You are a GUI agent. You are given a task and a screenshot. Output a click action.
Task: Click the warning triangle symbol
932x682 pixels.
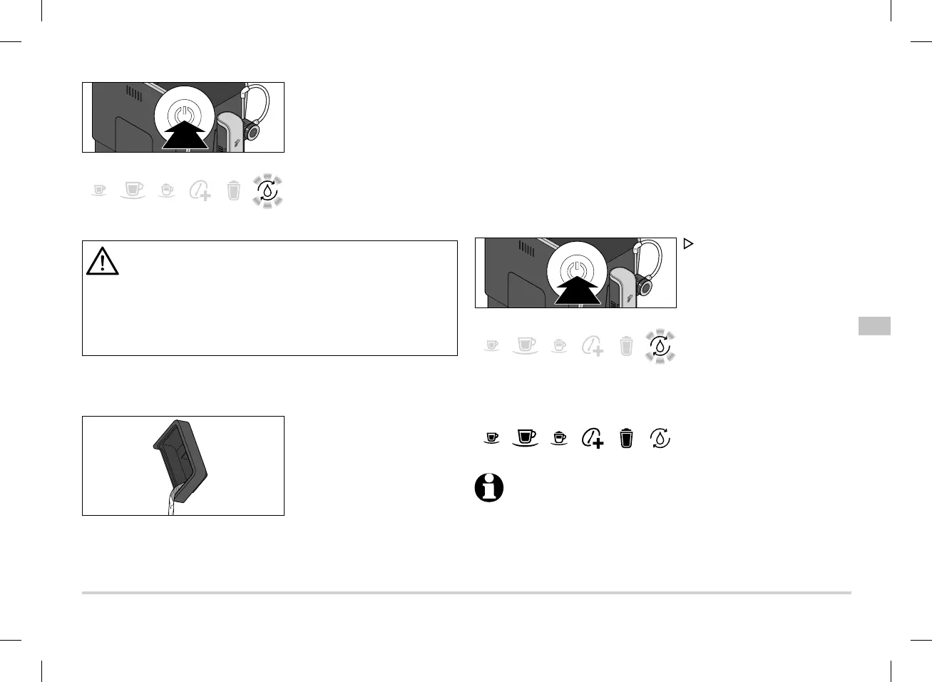tap(103, 260)
